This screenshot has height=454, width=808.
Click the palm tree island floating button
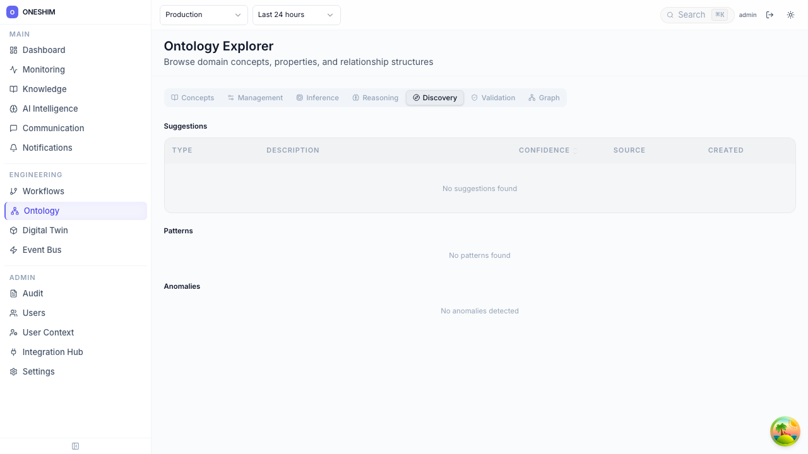[x=785, y=432]
